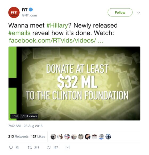Image resolution: width=149 pixels, height=155 pixels.
Task: Open the facebook.com/RTvids/videos link
Action: pos(56,40)
